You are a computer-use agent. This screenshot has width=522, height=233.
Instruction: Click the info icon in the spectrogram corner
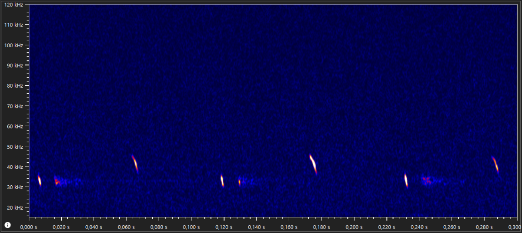[x=7, y=225]
